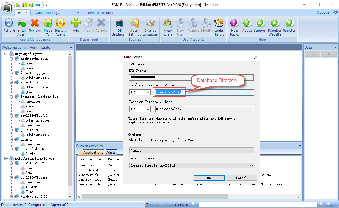The image size is (339, 208).
Task: Switch to the Home ribbon tab
Action: [x=23, y=13]
